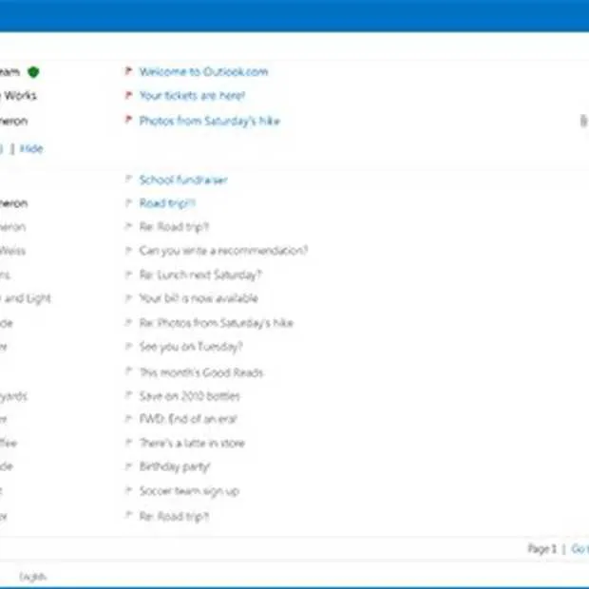The image size is (589, 589).
Task: Click the English language link in footer
Action: pyautogui.click(x=32, y=577)
